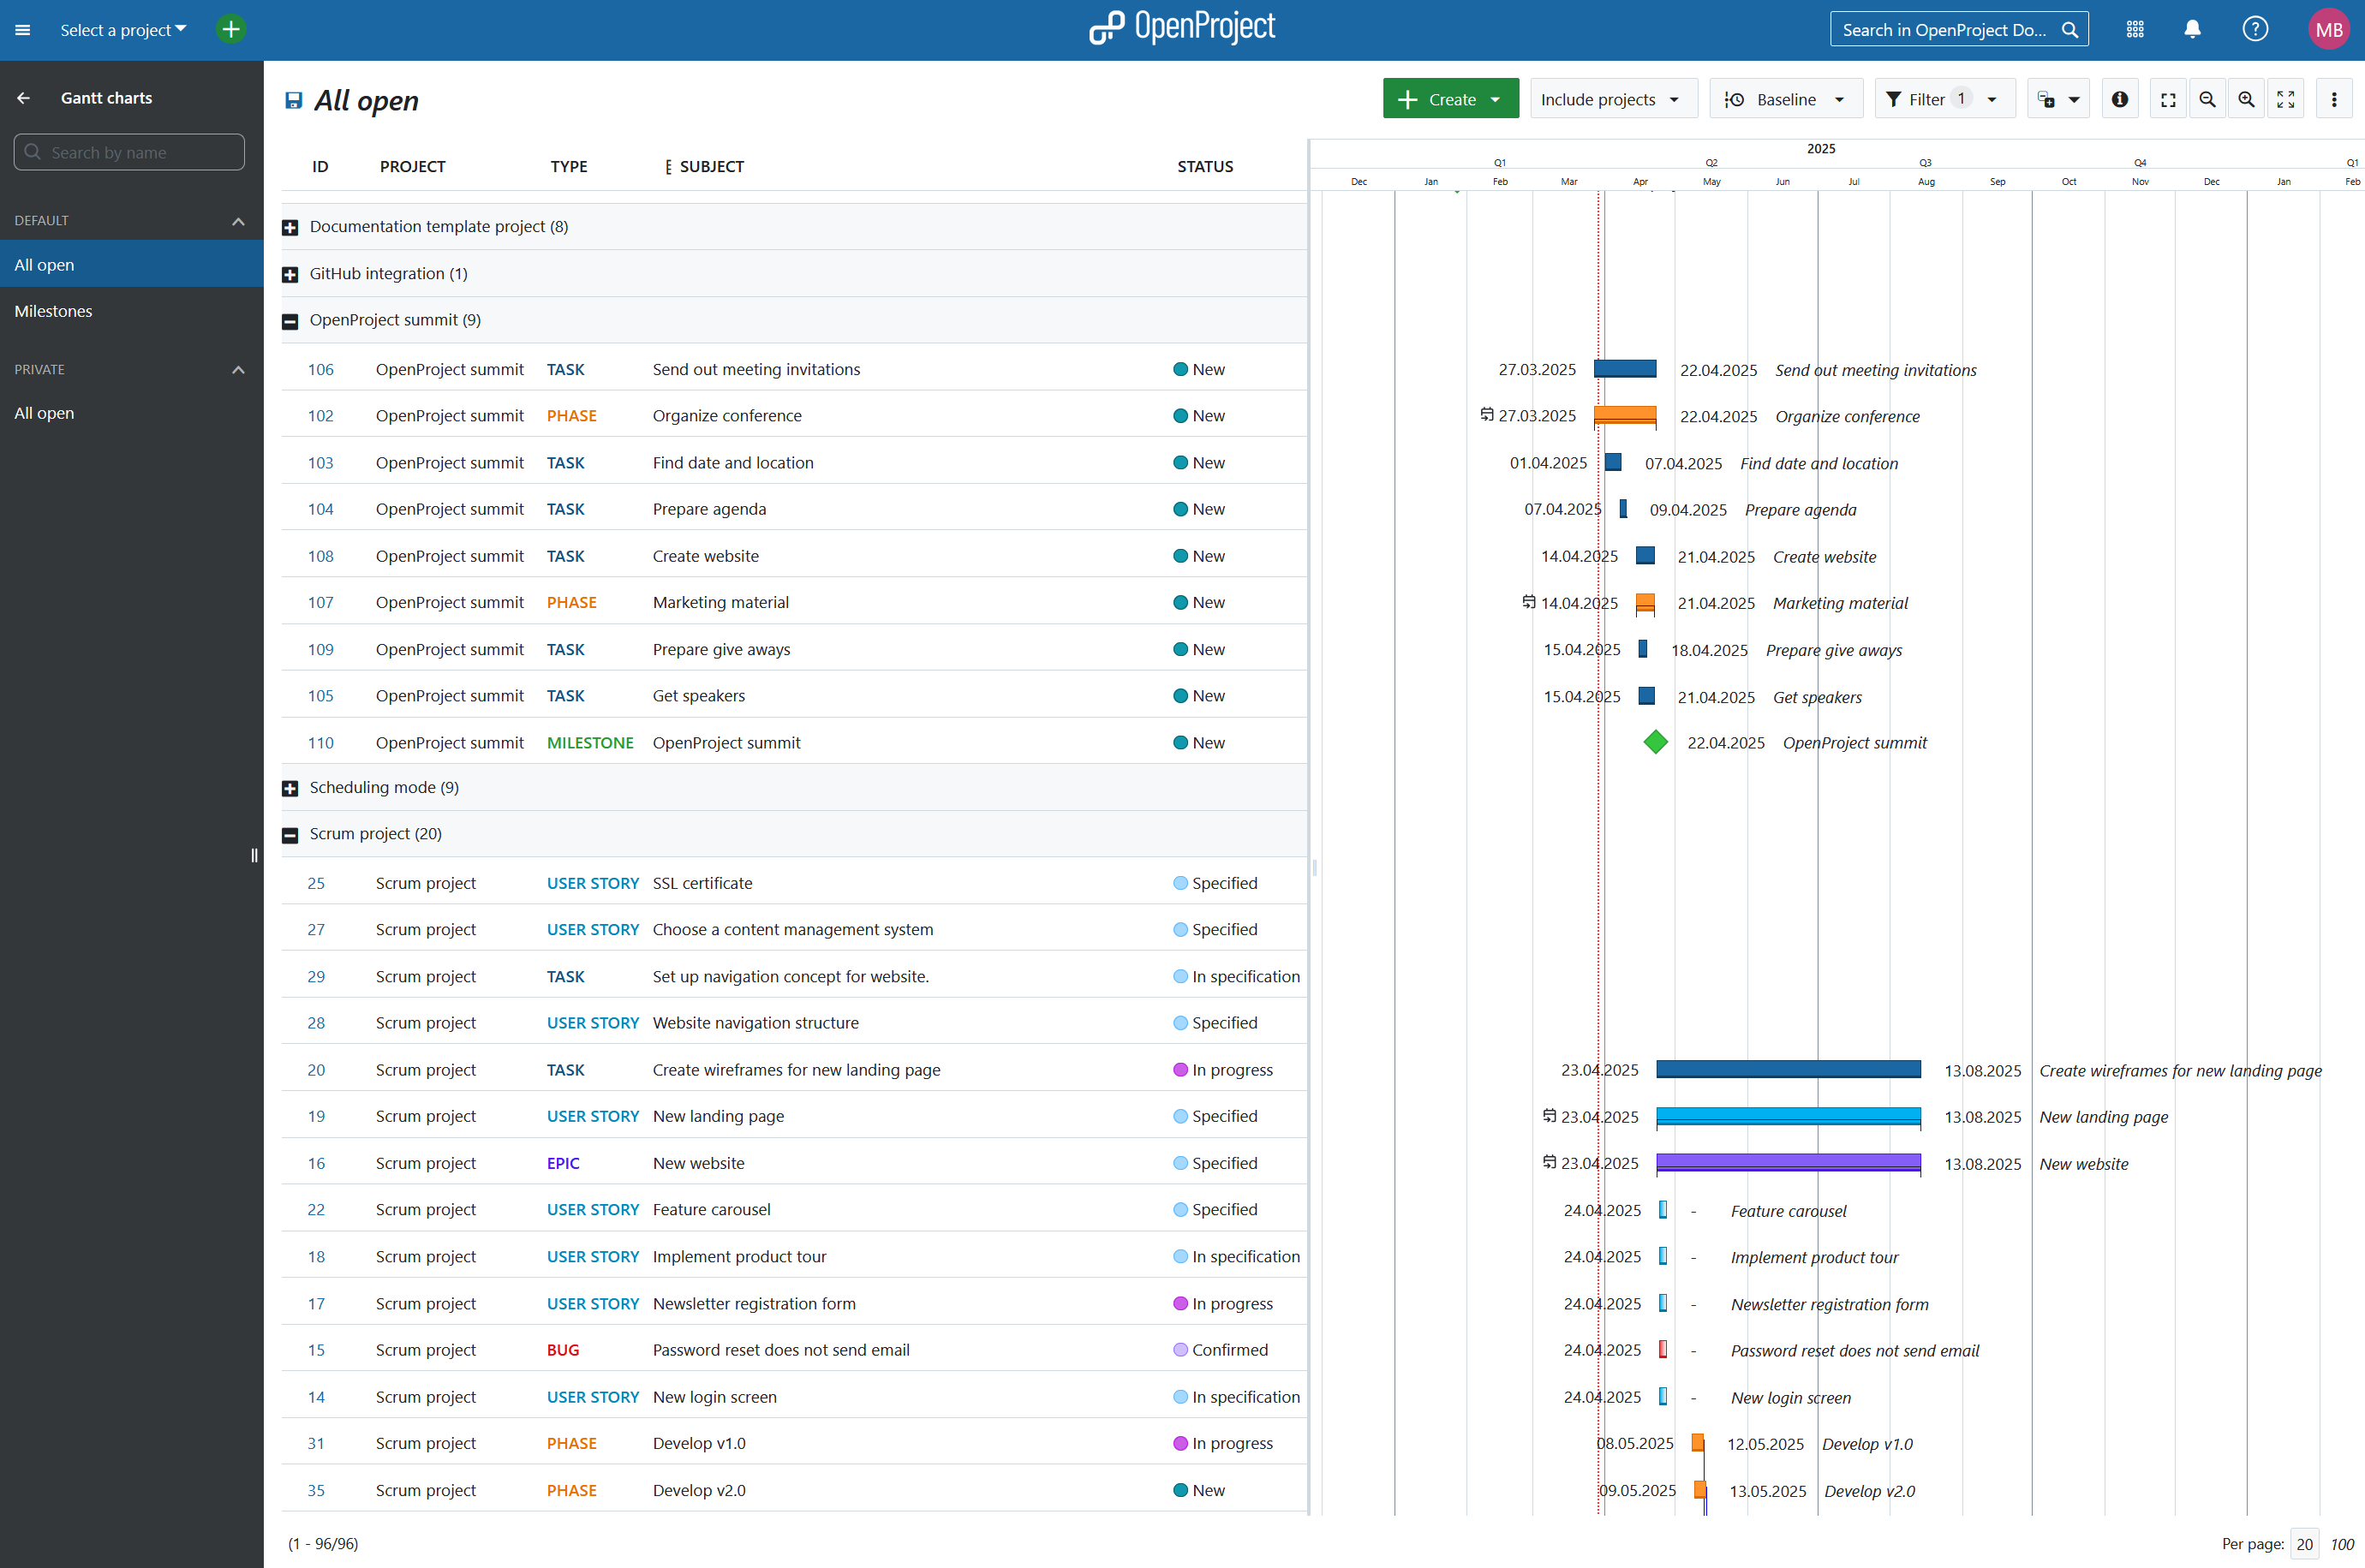
Task: Zoom in on the Gantt chart
Action: click(2247, 98)
